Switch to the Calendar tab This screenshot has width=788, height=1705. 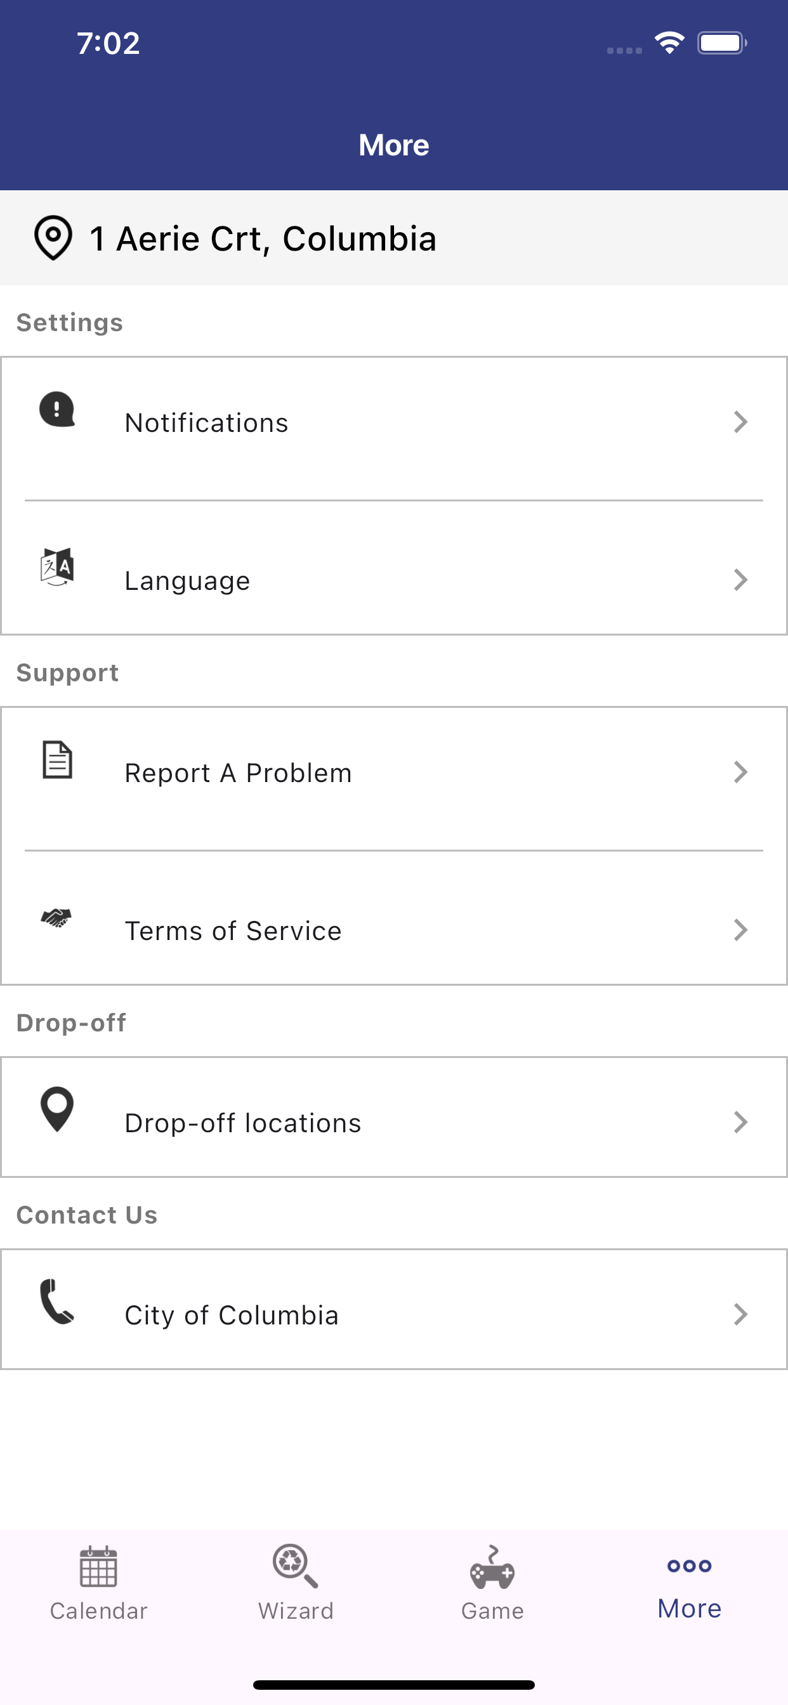(x=99, y=1583)
